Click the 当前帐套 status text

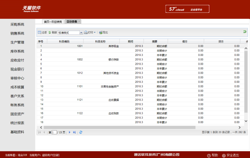pyautogui.click(x=16, y=155)
